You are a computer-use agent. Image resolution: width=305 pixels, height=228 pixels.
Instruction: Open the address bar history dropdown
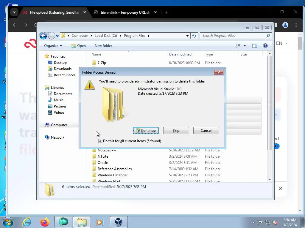click(x=187, y=36)
